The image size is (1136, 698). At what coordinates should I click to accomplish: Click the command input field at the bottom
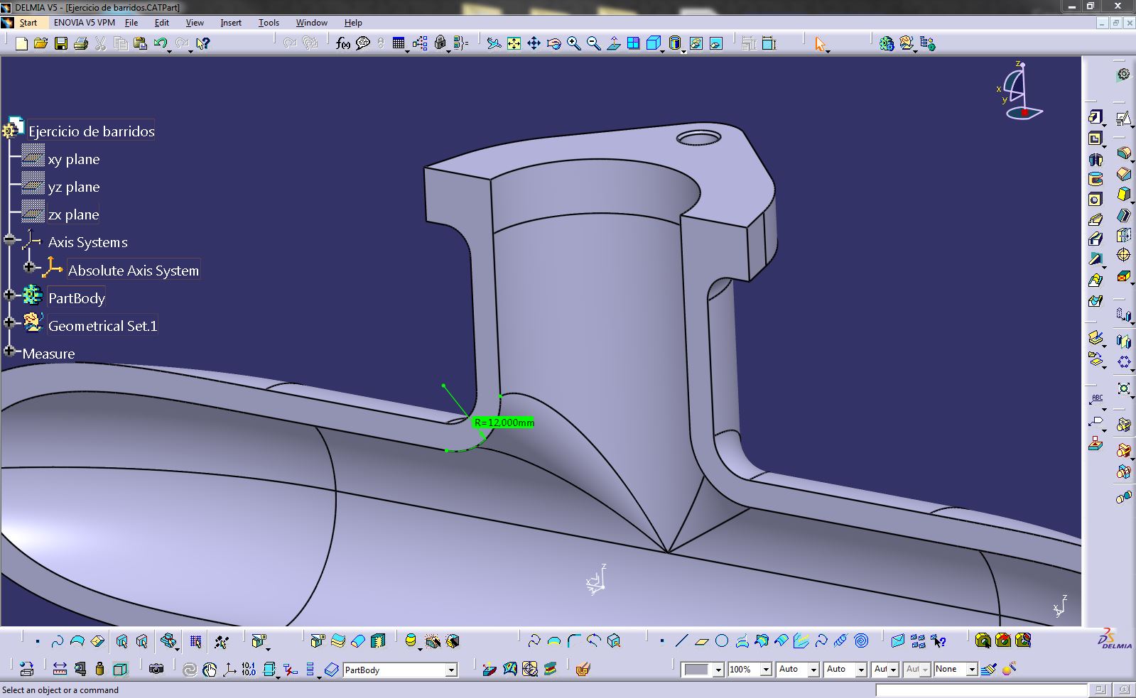coord(981,689)
